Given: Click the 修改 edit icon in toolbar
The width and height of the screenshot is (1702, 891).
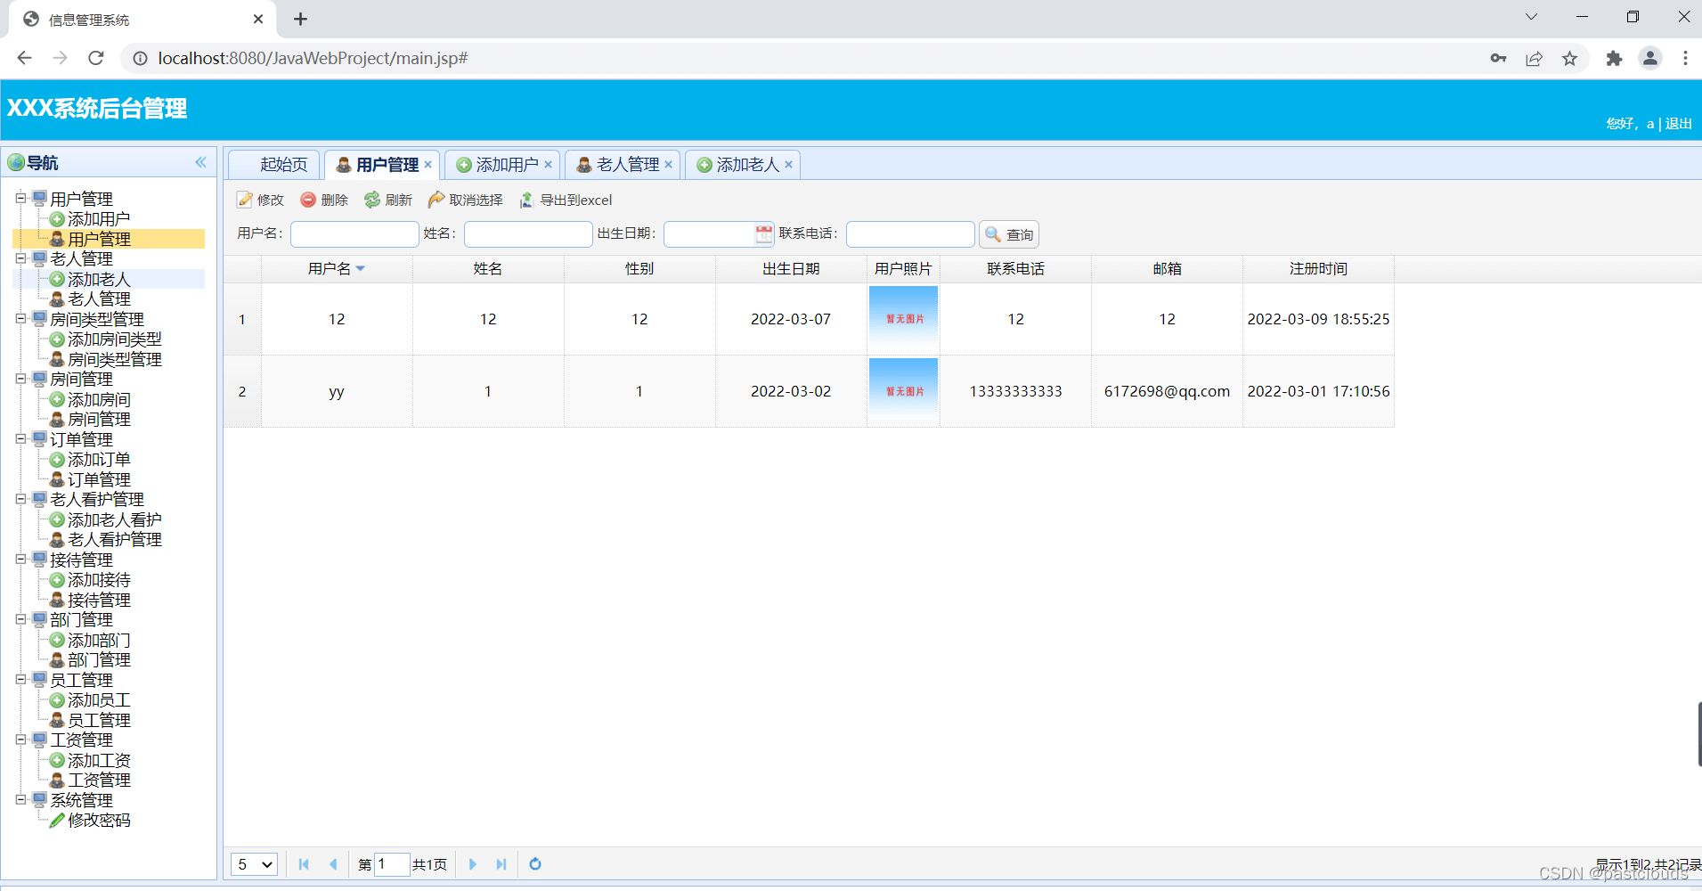Looking at the screenshot, I should 245,200.
